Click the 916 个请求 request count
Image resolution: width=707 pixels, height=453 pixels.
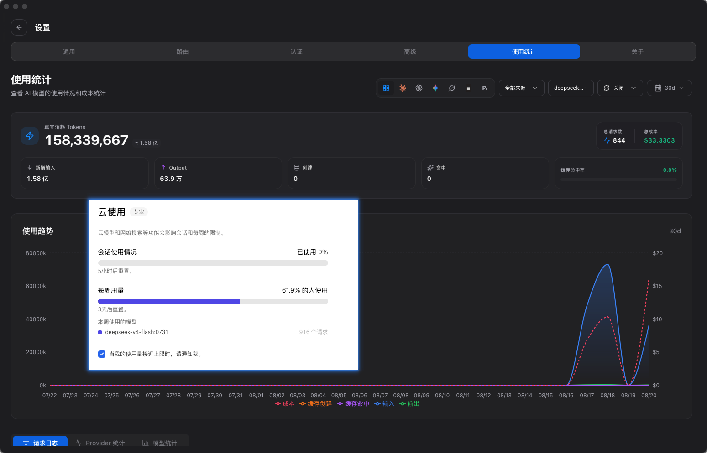(x=314, y=332)
